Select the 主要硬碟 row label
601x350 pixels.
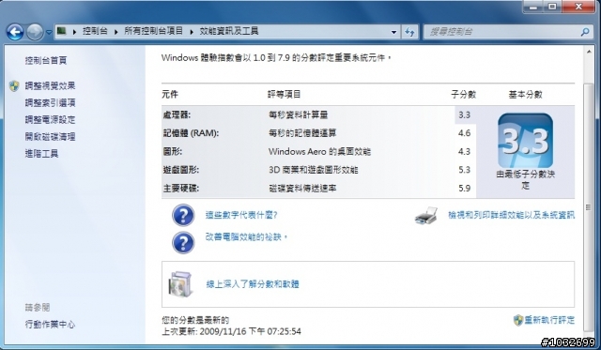pyautogui.click(x=181, y=189)
